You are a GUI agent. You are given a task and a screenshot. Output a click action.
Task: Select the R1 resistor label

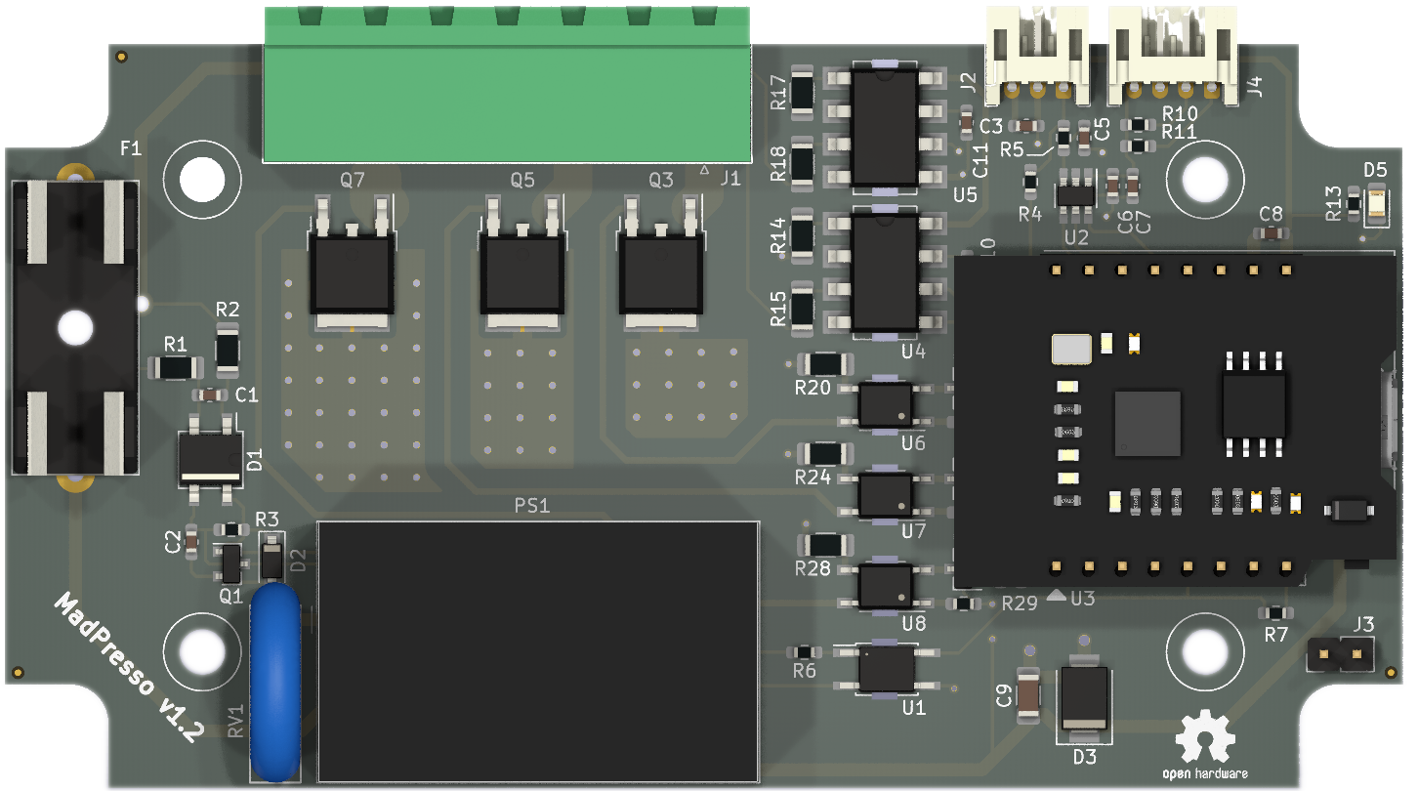pos(175,344)
